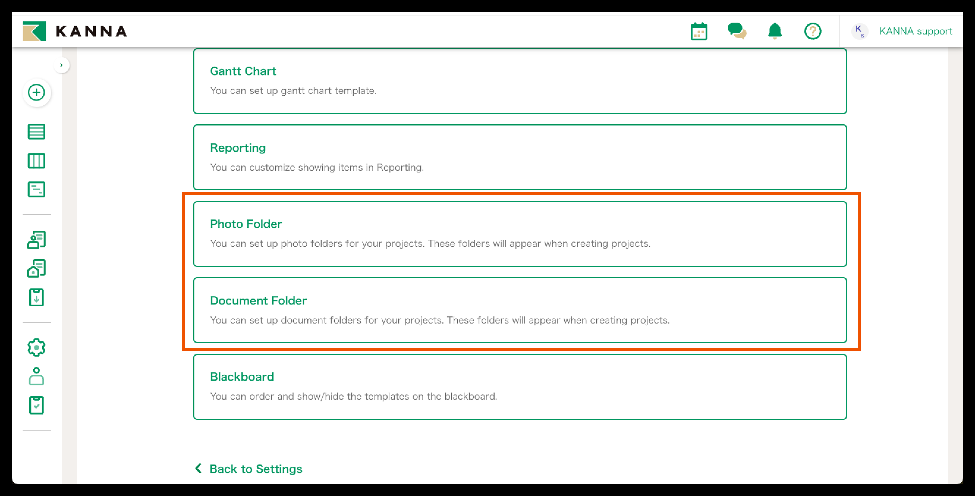Open the notifications bell
The image size is (975, 496).
pyautogui.click(x=775, y=31)
